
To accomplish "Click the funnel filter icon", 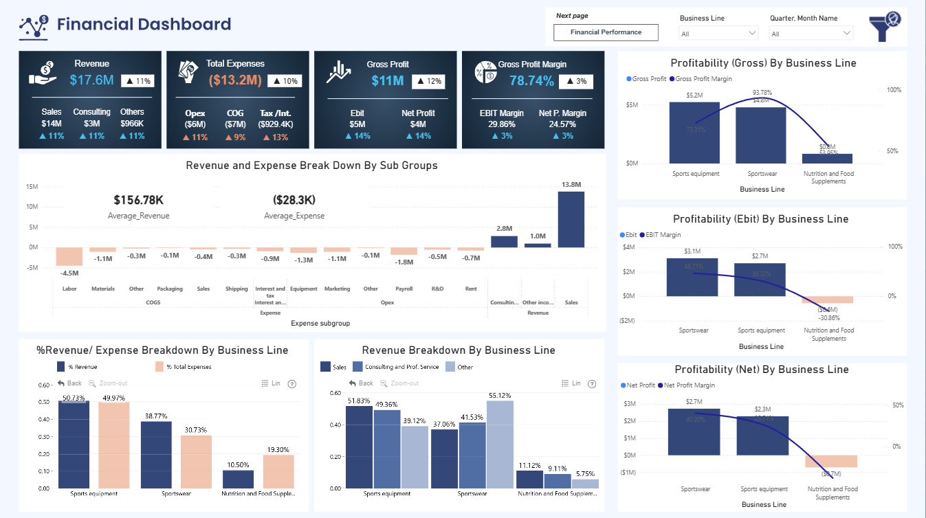I will click(885, 28).
